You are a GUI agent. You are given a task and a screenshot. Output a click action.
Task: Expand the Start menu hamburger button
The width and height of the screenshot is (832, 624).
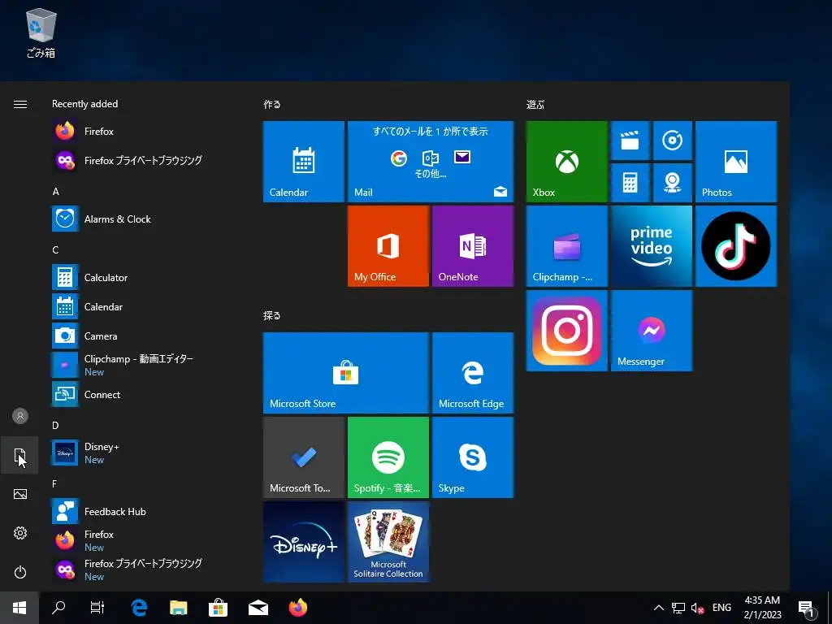pos(20,105)
